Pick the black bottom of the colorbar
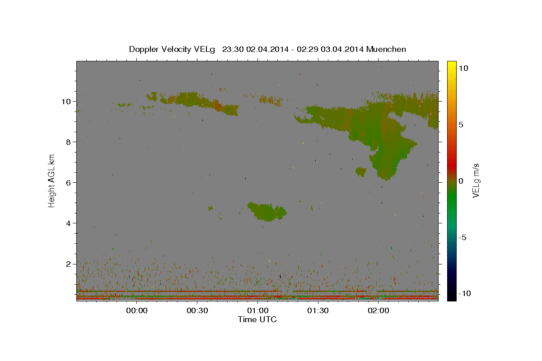Screen dimensions: 542x361 click(451, 296)
